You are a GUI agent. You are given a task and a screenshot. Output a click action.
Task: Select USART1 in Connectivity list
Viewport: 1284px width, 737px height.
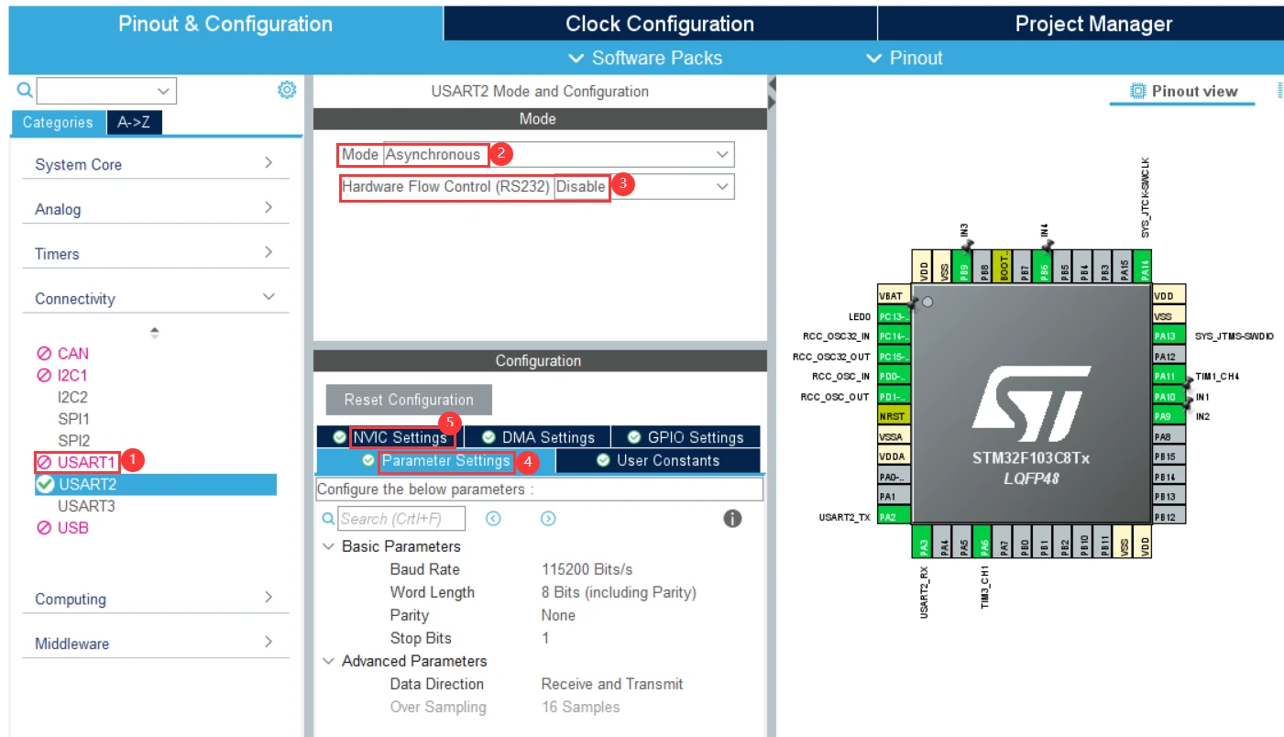click(87, 462)
